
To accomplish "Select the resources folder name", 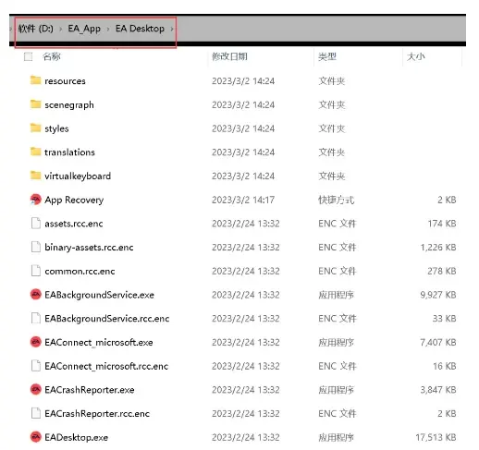I will (x=65, y=81).
